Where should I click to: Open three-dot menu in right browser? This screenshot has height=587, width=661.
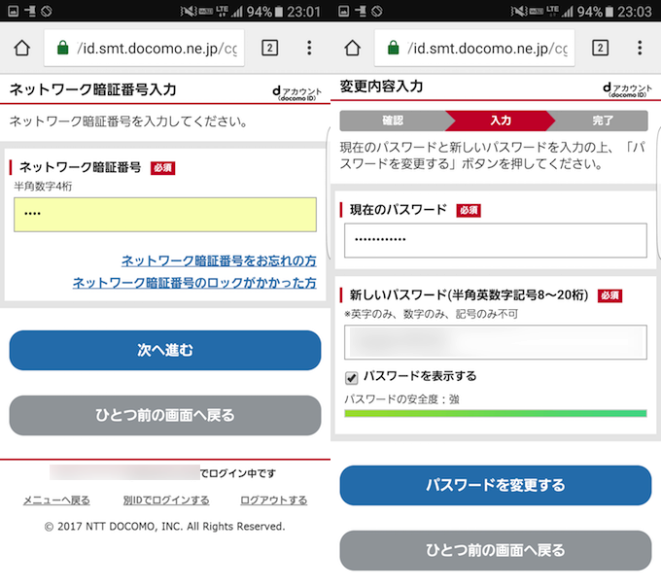coord(640,49)
